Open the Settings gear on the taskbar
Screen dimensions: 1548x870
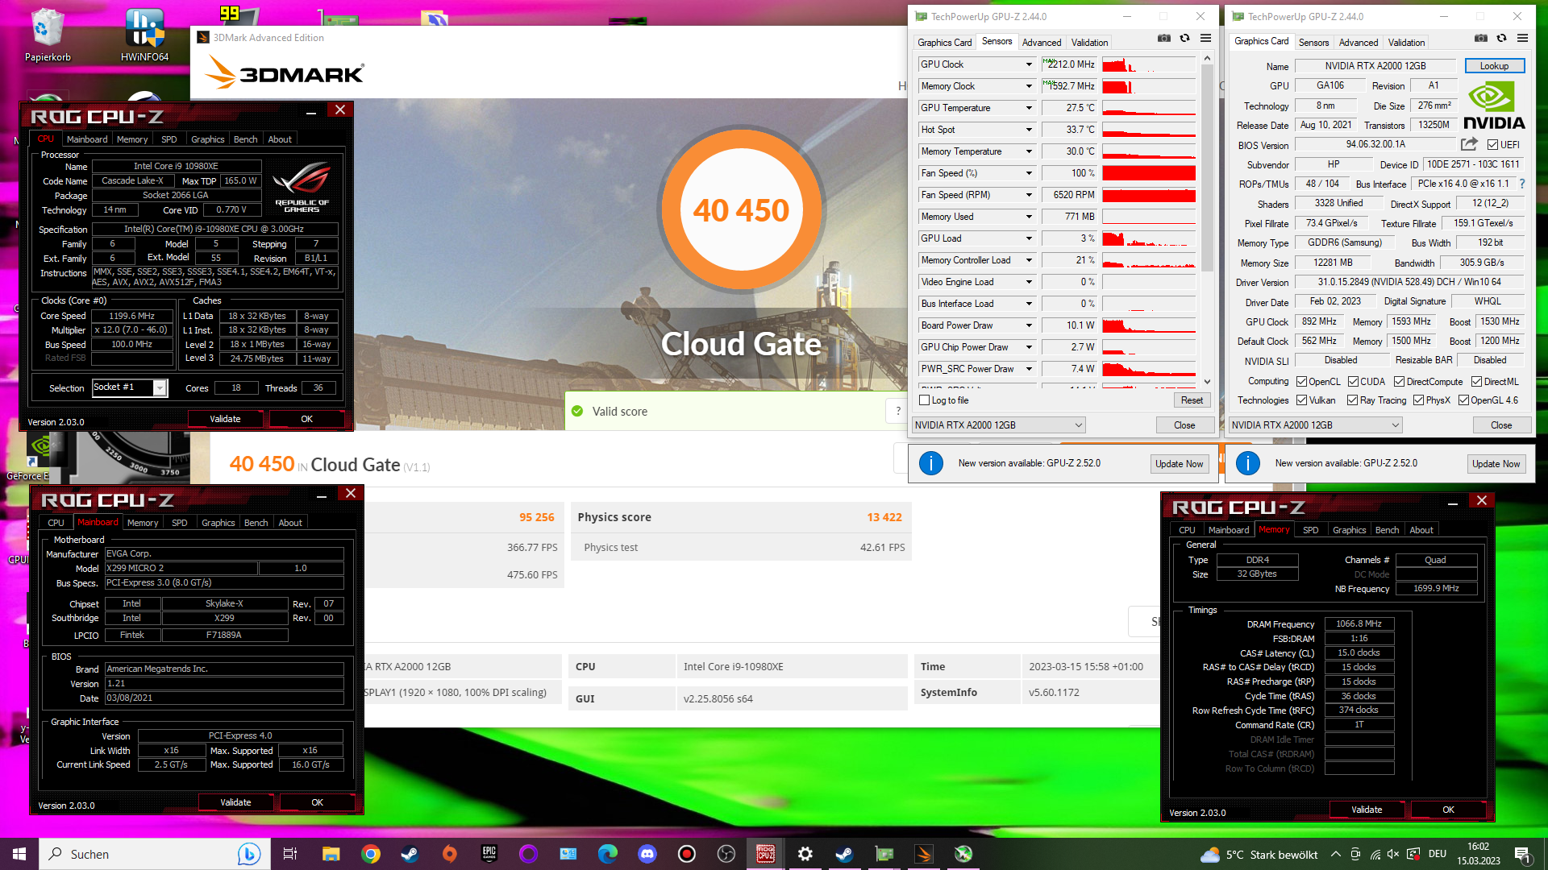805,854
